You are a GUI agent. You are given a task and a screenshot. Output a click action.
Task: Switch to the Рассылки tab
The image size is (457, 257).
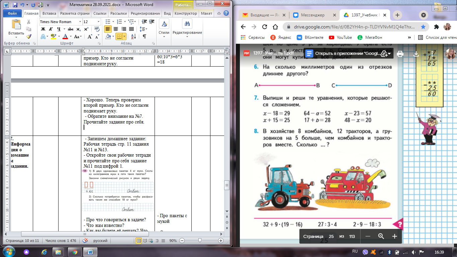point(118,13)
